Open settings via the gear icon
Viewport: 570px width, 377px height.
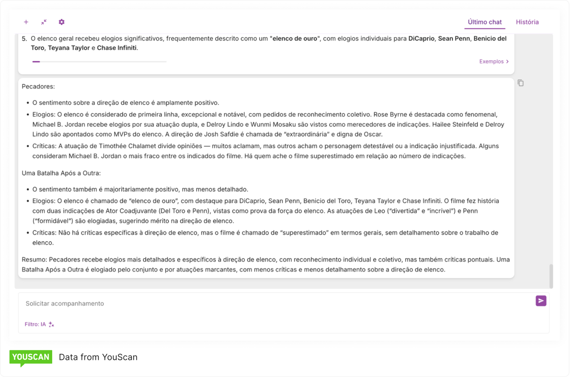click(61, 22)
